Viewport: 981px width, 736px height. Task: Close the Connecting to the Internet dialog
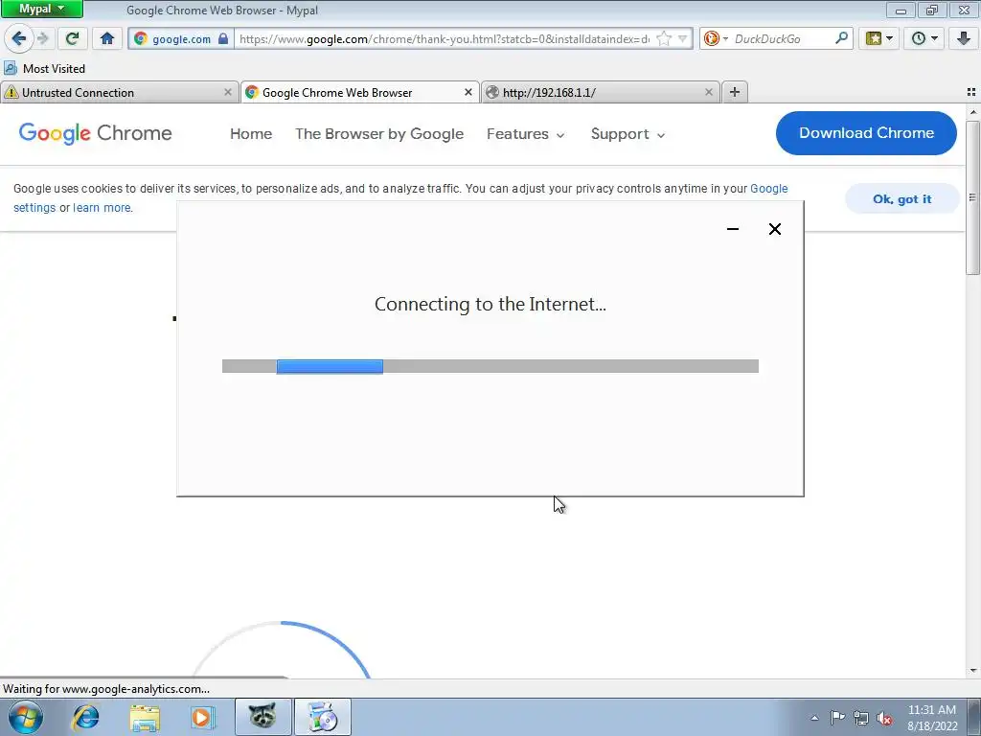[x=774, y=229]
